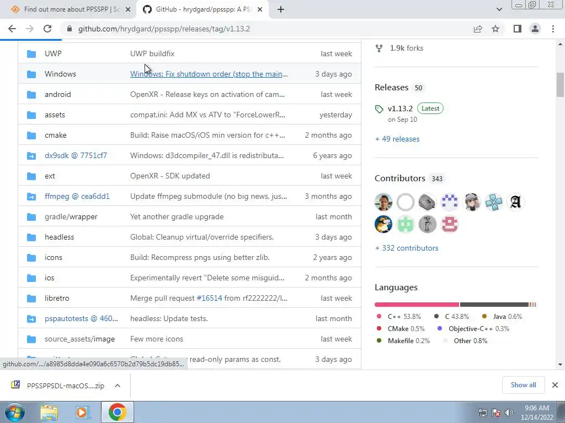Open the 1.9k forks link
Viewport: 565px width, 423px height.
tap(407, 48)
